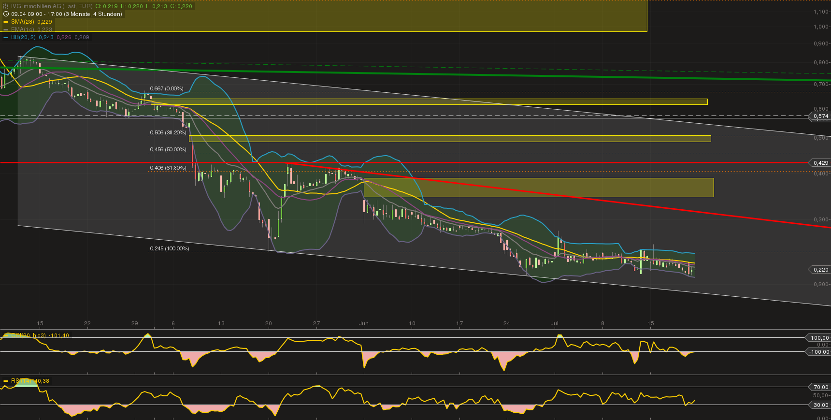
Task: Click the 0,900 price axis label
Action: click(x=821, y=43)
